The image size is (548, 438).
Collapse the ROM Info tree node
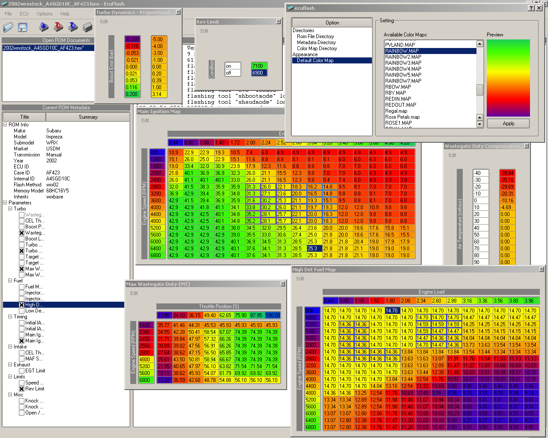(x=5, y=125)
